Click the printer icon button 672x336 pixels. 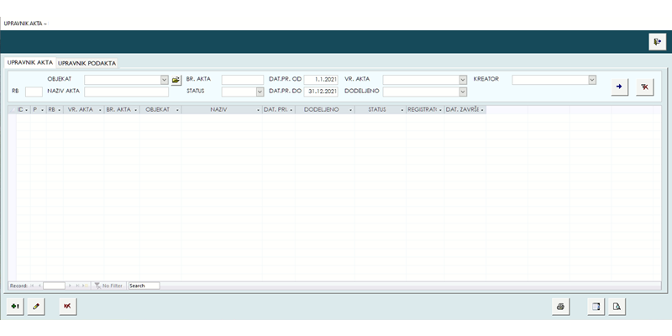click(x=559, y=307)
